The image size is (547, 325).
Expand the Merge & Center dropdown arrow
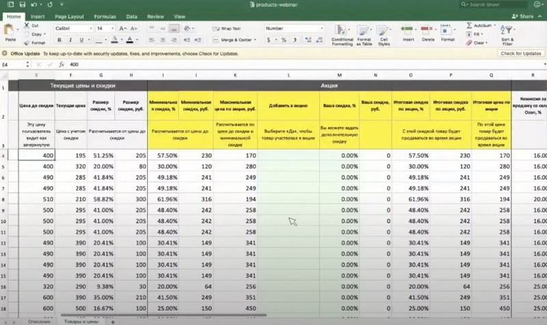click(x=255, y=40)
